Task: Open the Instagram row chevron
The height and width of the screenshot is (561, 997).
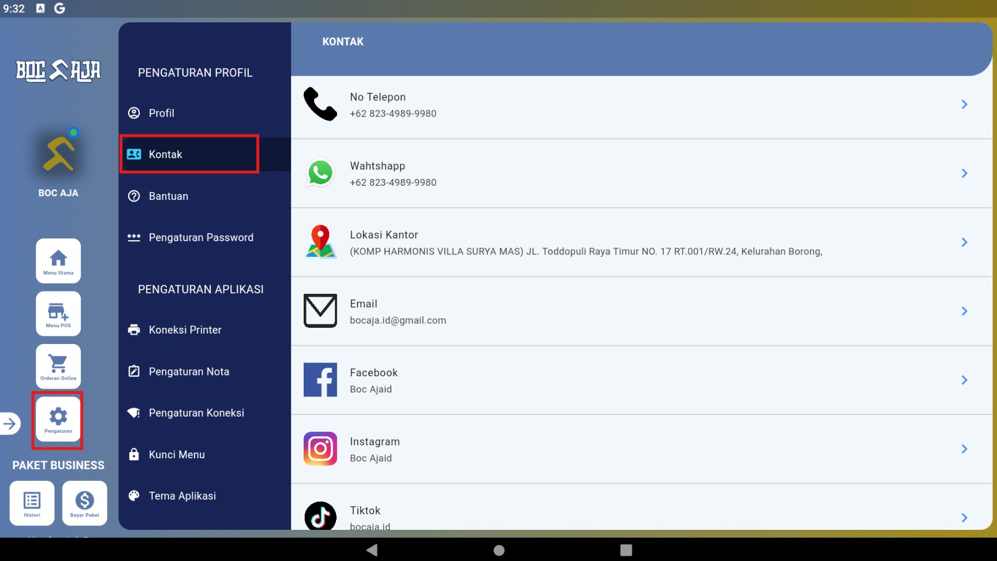Action: coord(964,449)
